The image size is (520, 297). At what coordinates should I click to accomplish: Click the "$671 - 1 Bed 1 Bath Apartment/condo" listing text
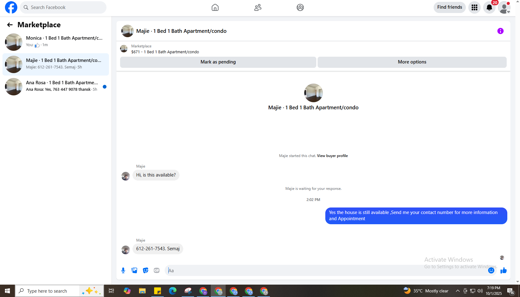tap(165, 52)
